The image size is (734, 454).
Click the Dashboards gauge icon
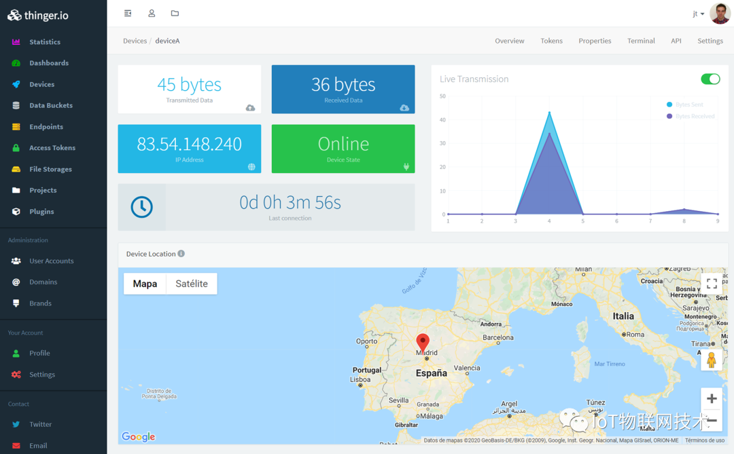16,62
